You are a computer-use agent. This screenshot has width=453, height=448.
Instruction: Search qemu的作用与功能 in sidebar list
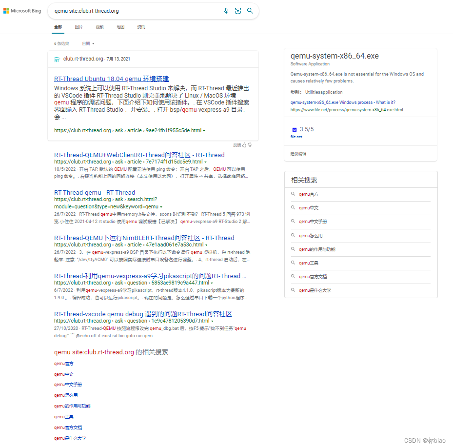click(317, 249)
